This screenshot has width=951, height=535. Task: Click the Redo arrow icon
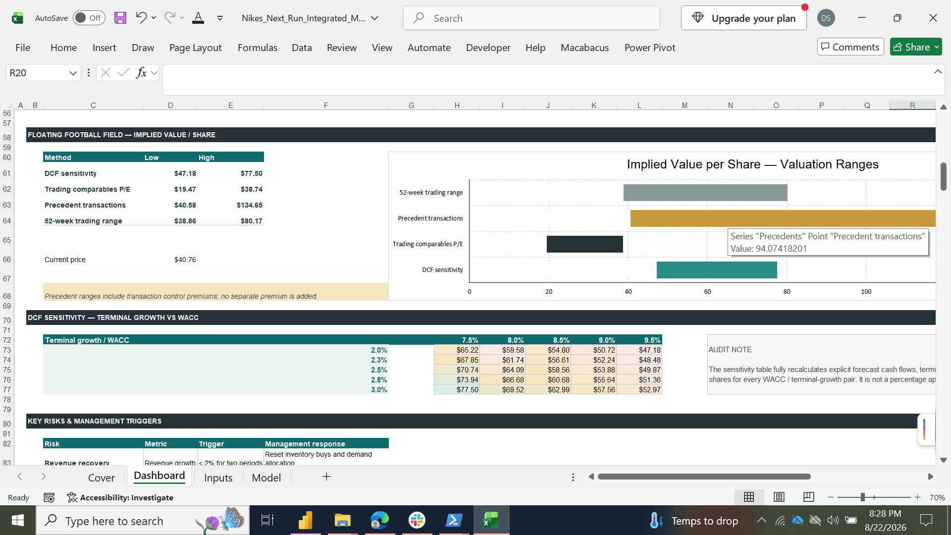click(x=169, y=18)
